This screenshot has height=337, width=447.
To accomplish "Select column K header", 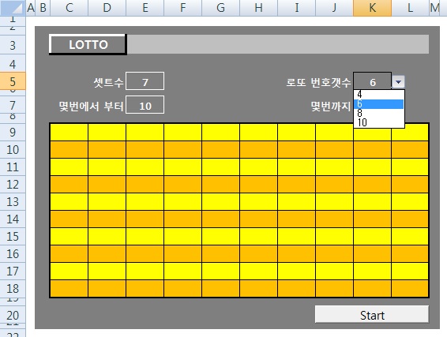I will point(372,8).
